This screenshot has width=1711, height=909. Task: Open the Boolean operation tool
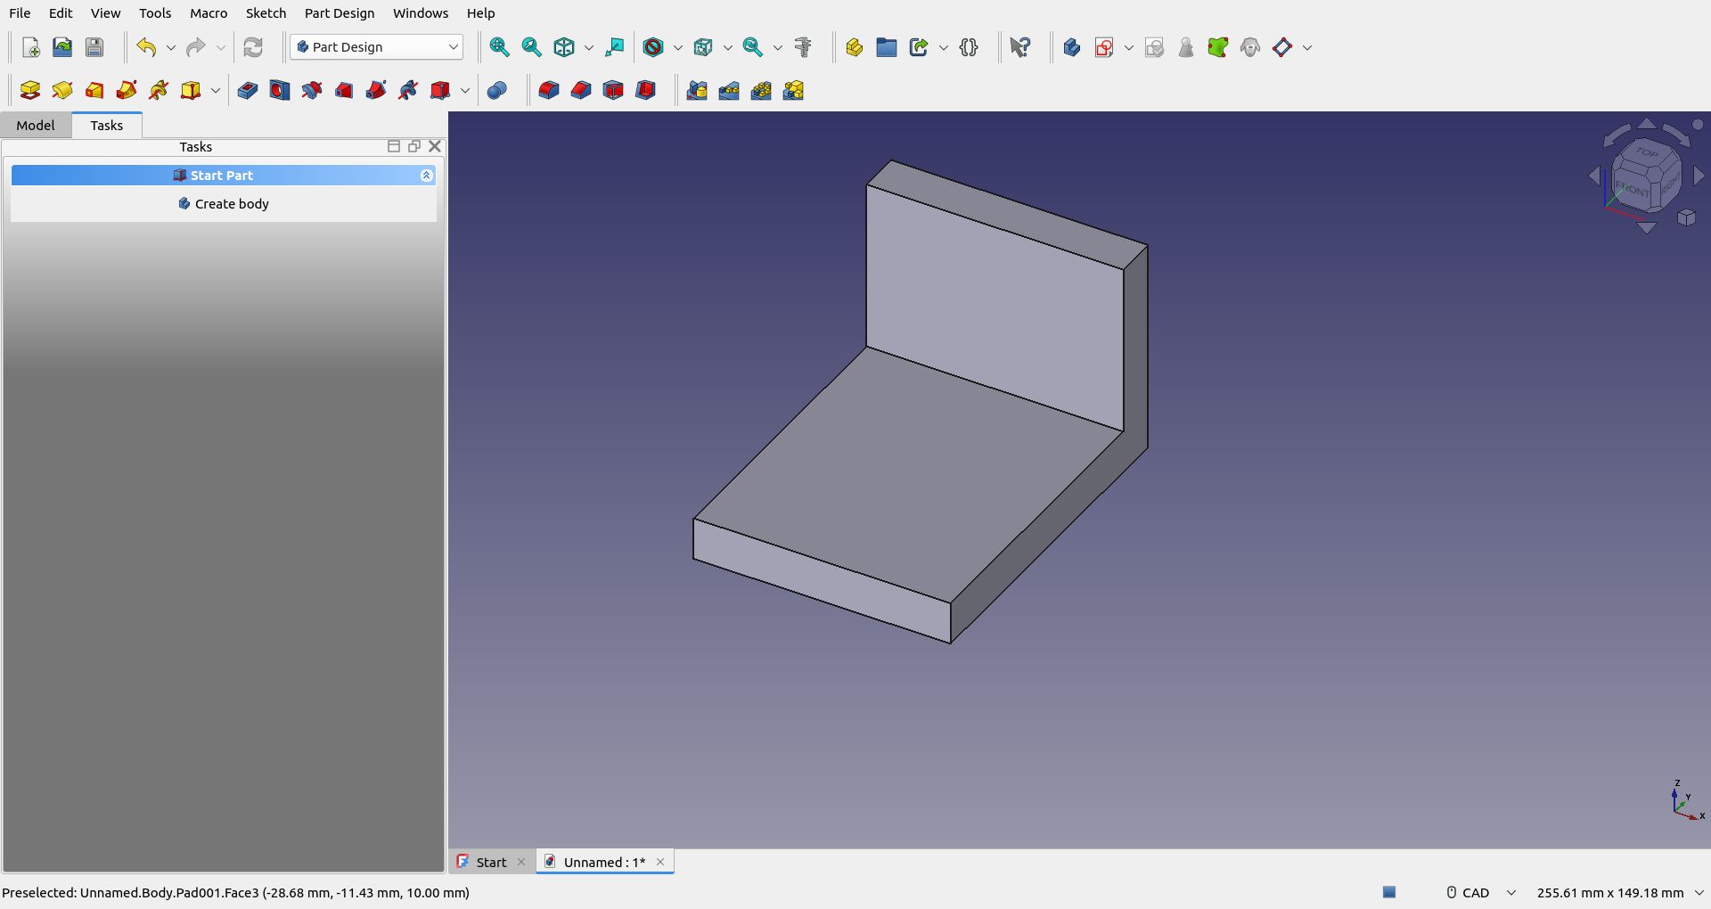(x=497, y=90)
